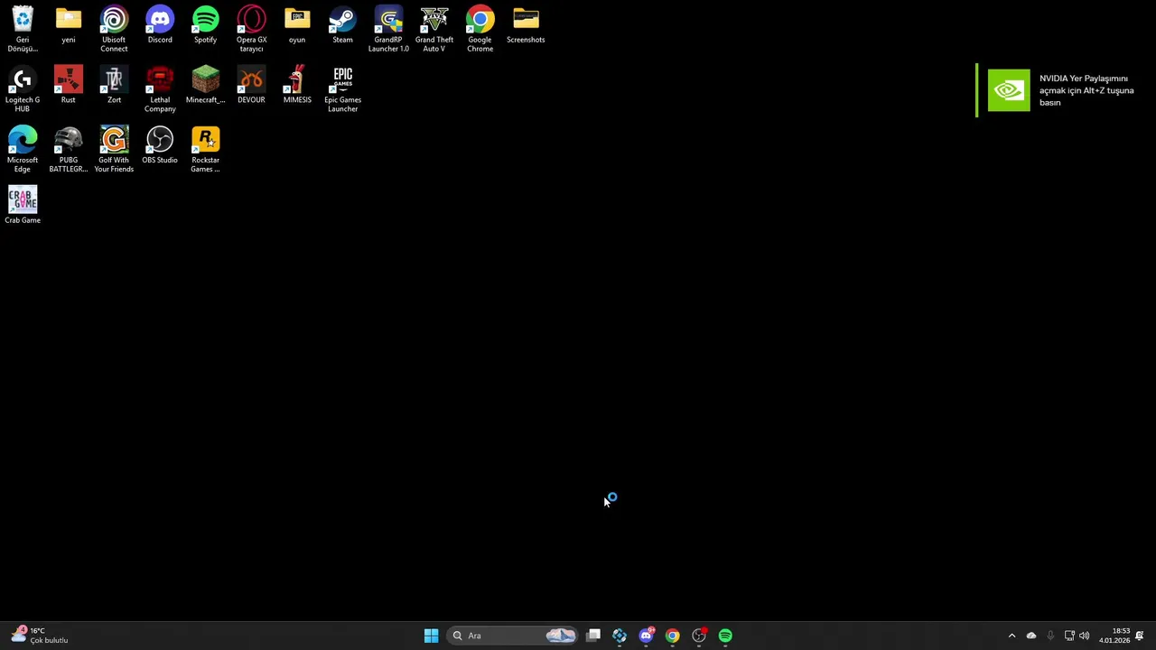Select the Zort game shortcut
1156x650 pixels.
tap(114, 85)
